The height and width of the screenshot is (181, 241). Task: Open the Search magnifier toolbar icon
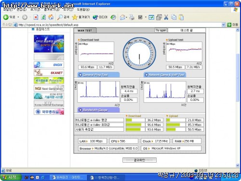point(60,17)
